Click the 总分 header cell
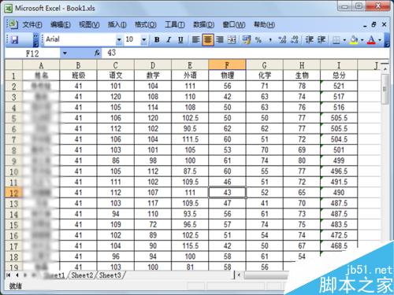This screenshot has height=295, width=394. click(x=339, y=76)
